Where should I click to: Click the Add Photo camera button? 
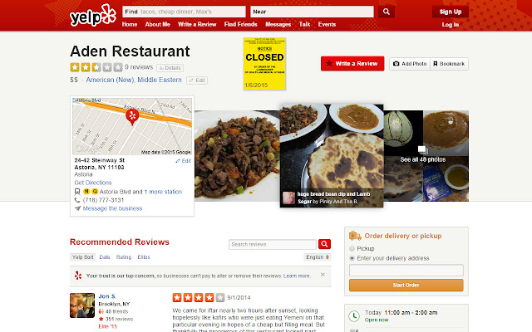(410, 64)
